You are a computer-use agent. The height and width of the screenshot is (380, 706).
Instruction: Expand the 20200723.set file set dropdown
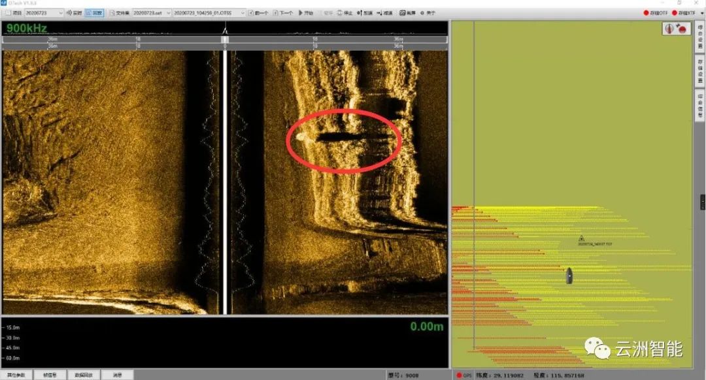click(150, 13)
